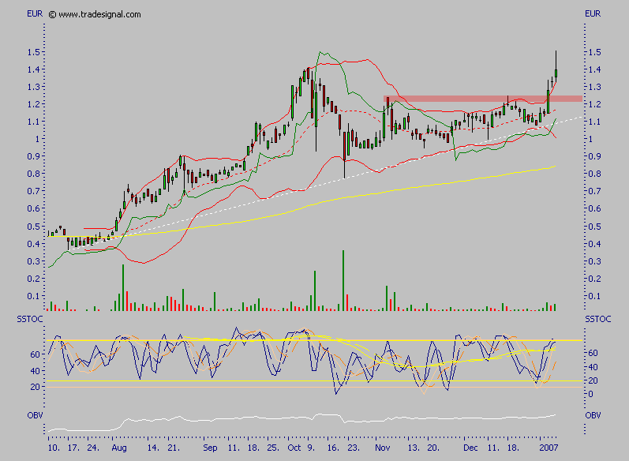Click the 11. date label after Dec
Screen dimensions: 629x461
[x=494, y=448]
